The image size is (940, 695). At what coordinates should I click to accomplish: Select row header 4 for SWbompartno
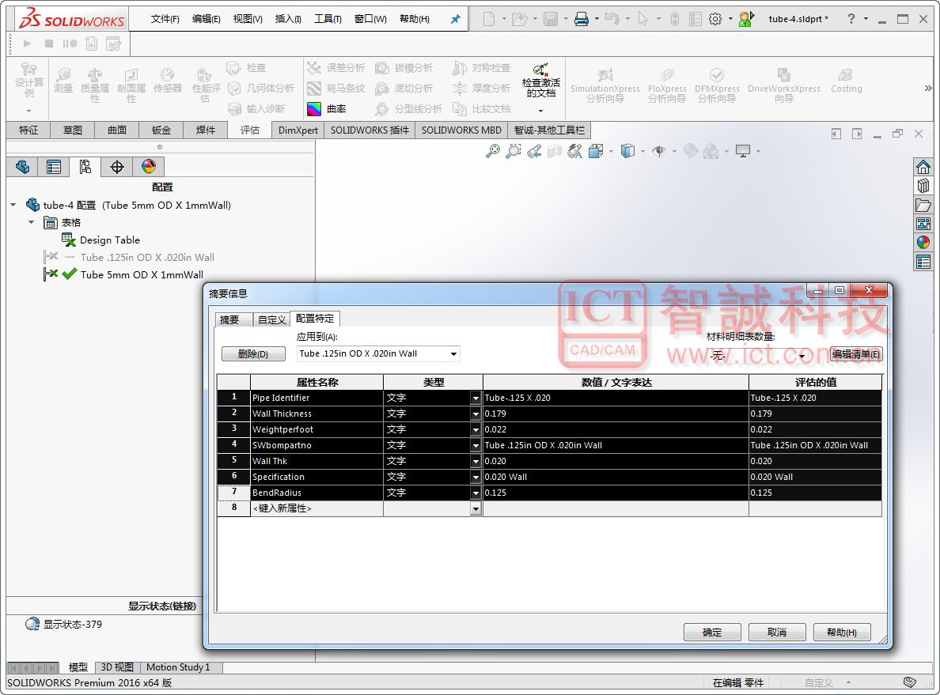click(233, 445)
